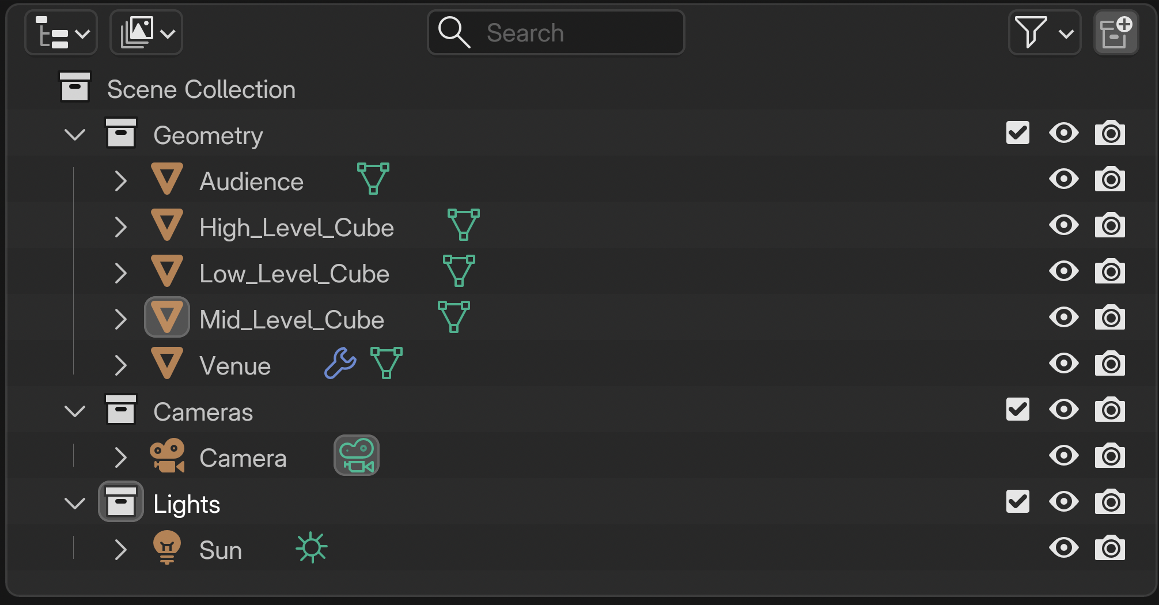1159x605 pixels.
Task: Collapse the Geometry collection
Action: pyautogui.click(x=75, y=135)
